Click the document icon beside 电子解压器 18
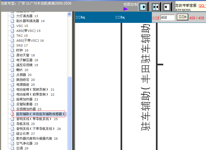 [13, 60]
